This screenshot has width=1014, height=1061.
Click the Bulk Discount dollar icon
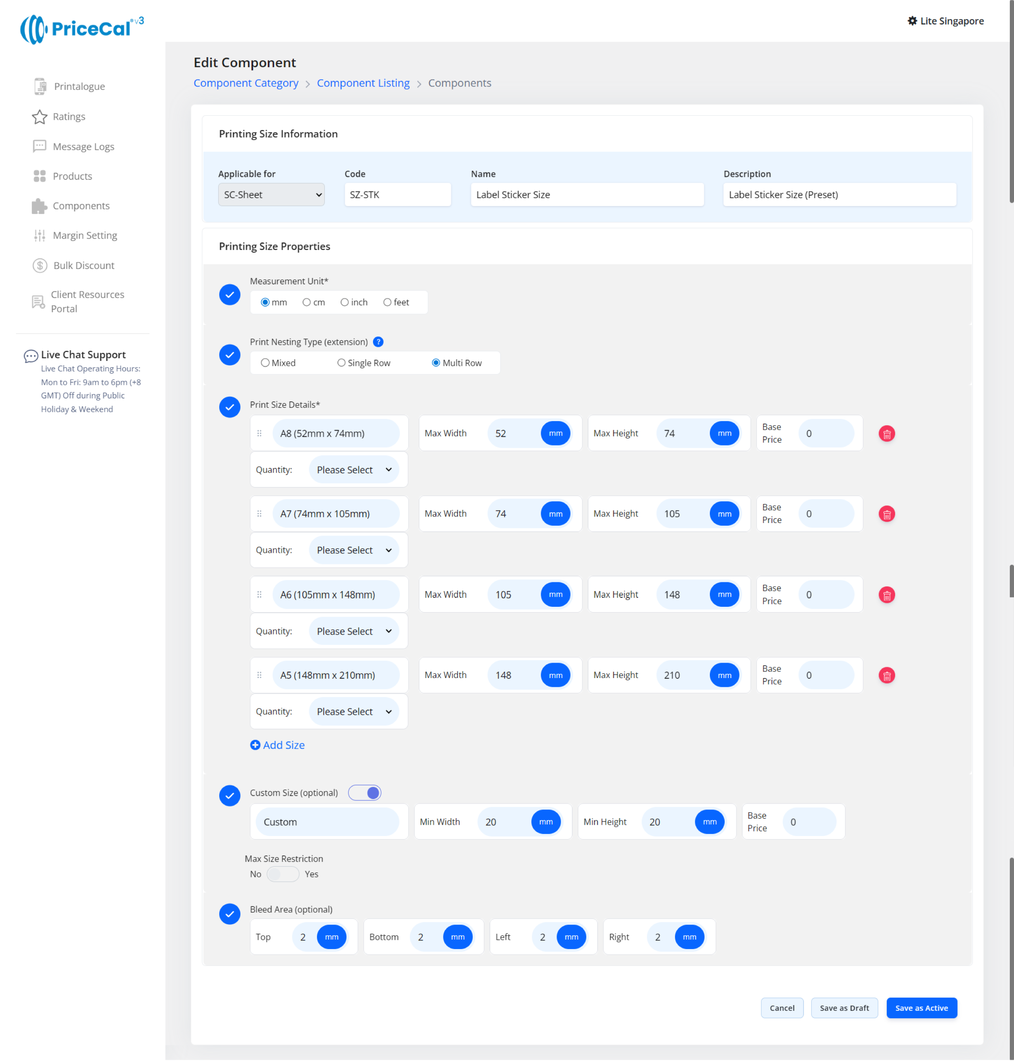[39, 265]
